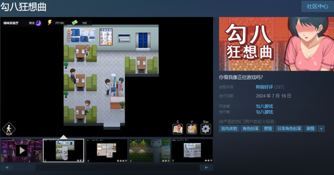Open the 社区中心 community hub button
This screenshot has height=175, width=334.
pyautogui.click(x=318, y=6)
